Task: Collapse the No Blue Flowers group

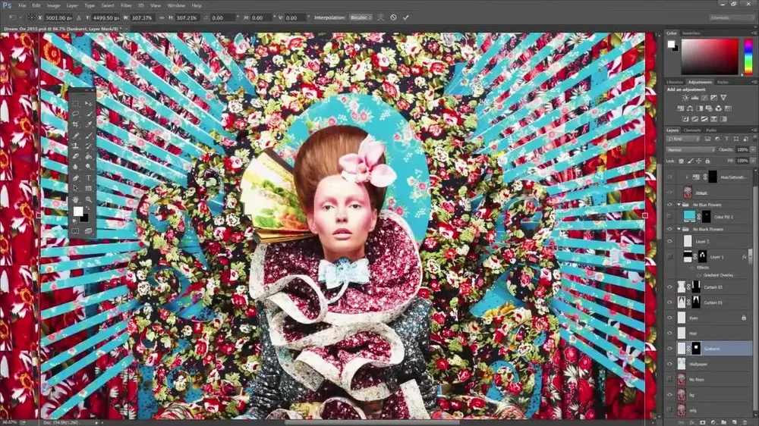Action: (677, 205)
